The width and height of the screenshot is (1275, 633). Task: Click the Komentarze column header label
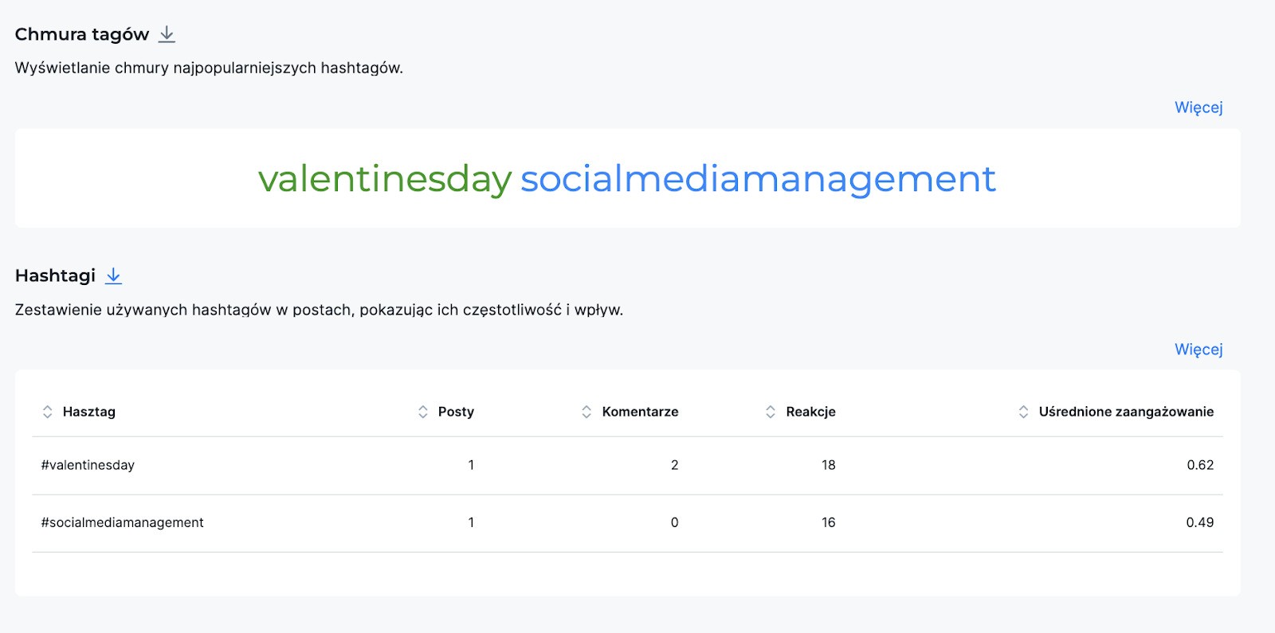coord(640,412)
